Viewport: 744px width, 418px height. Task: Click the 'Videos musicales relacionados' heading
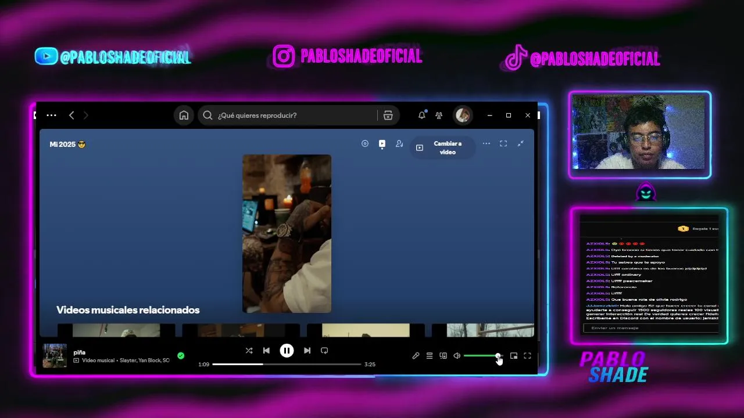[128, 310]
